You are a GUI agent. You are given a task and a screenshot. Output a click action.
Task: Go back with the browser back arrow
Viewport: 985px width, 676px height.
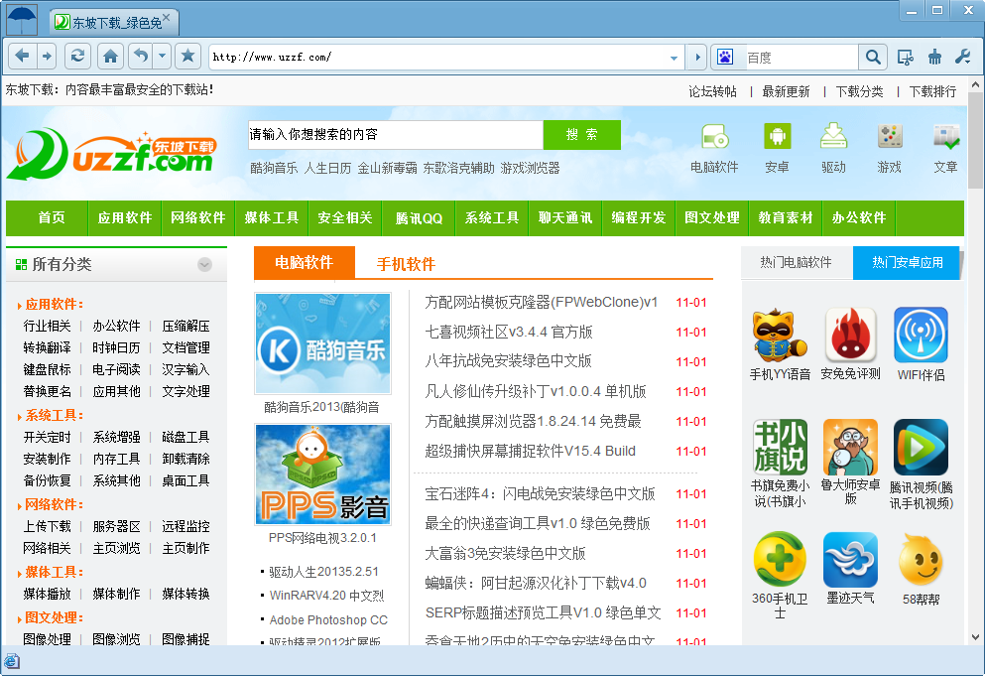(22, 56)
